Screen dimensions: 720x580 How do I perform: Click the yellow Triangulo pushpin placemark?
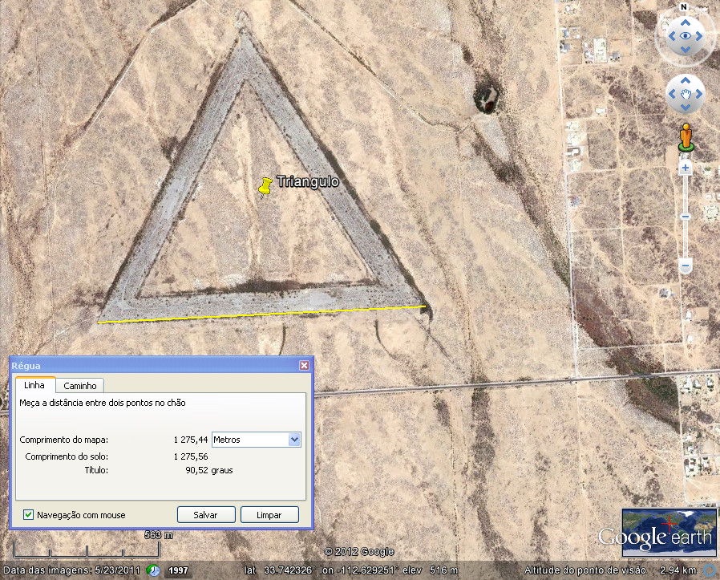[265, 186]
